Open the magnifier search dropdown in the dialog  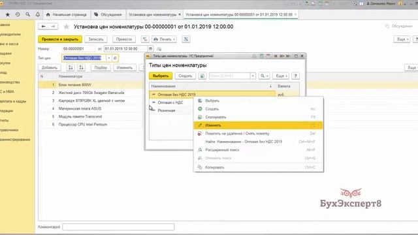(264, 76)
